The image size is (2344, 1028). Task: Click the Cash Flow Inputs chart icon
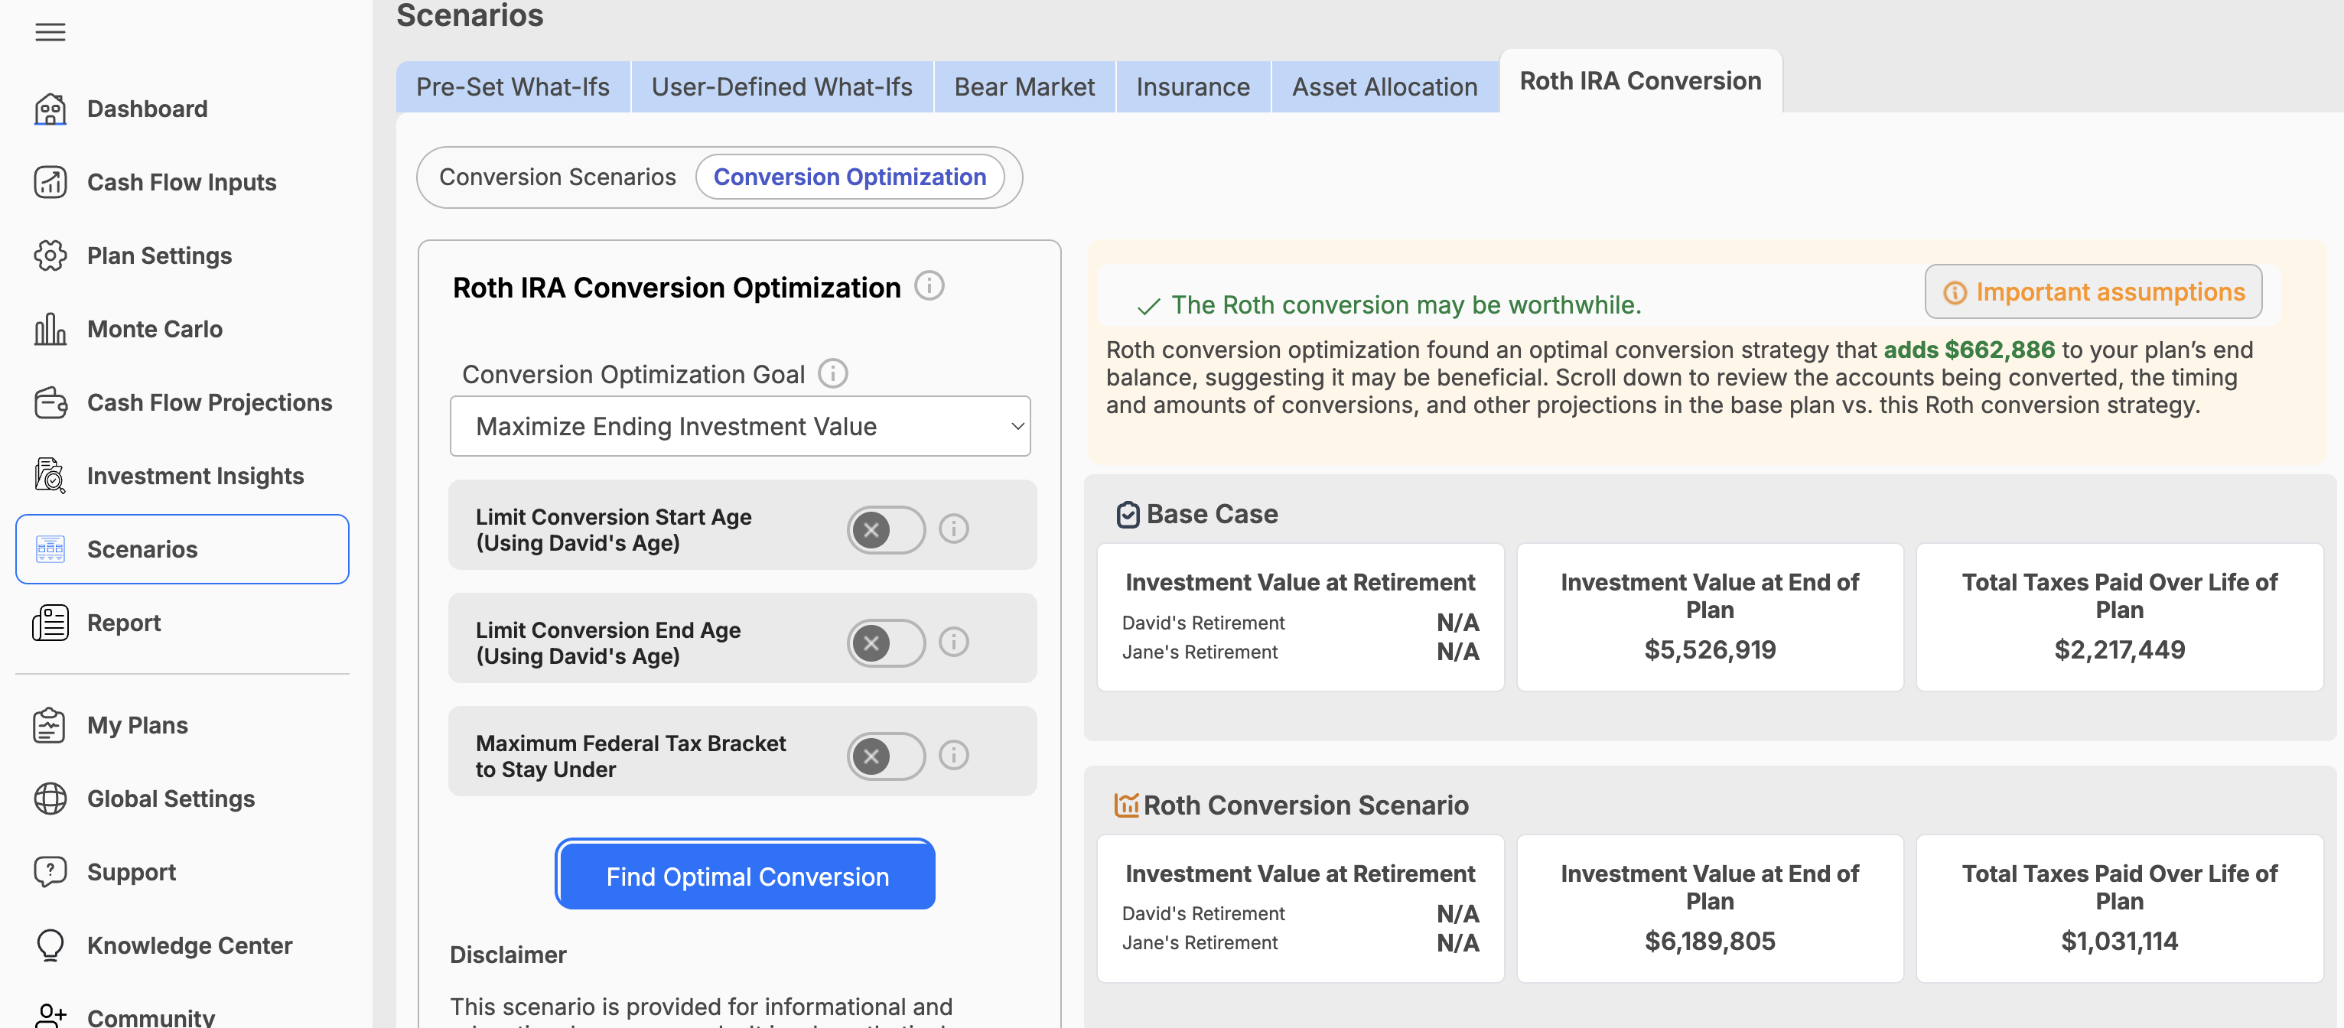(50, 182)
